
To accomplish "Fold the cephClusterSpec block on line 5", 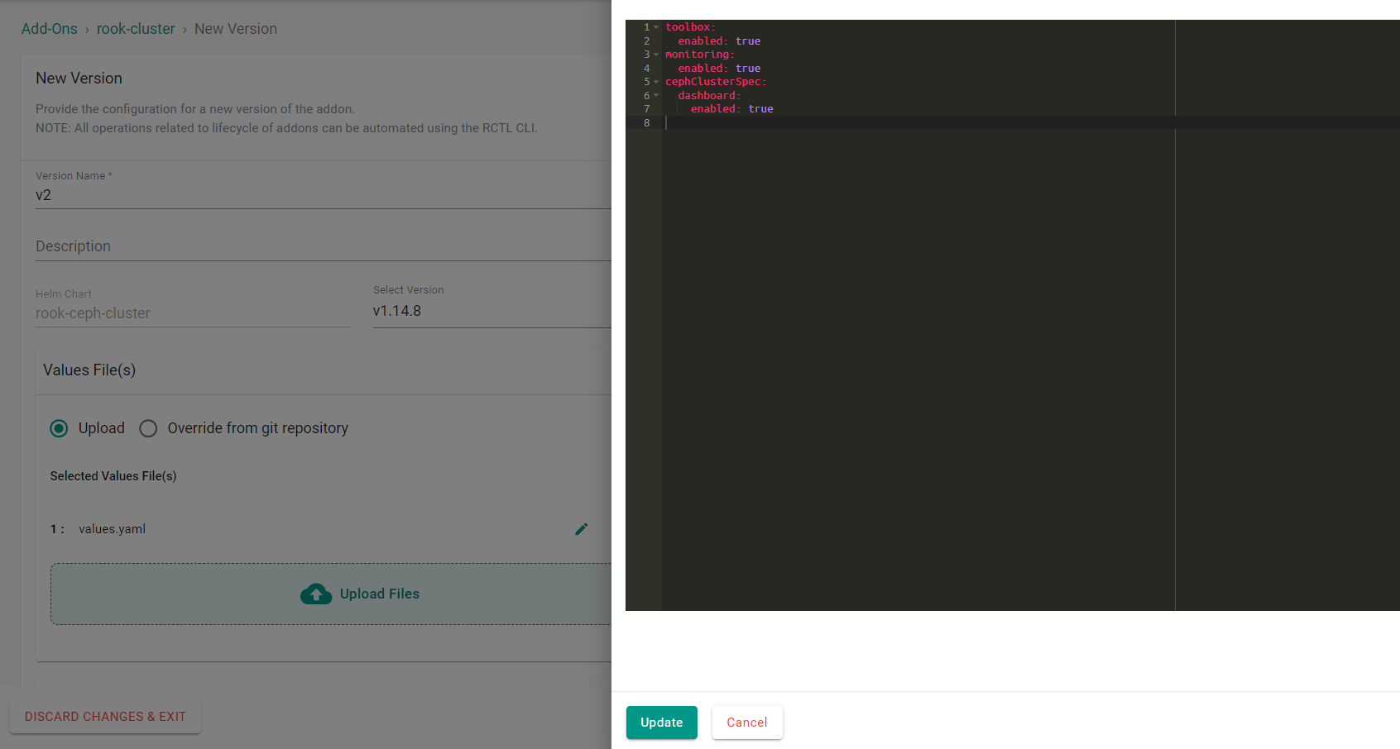I will click(656, 82).
